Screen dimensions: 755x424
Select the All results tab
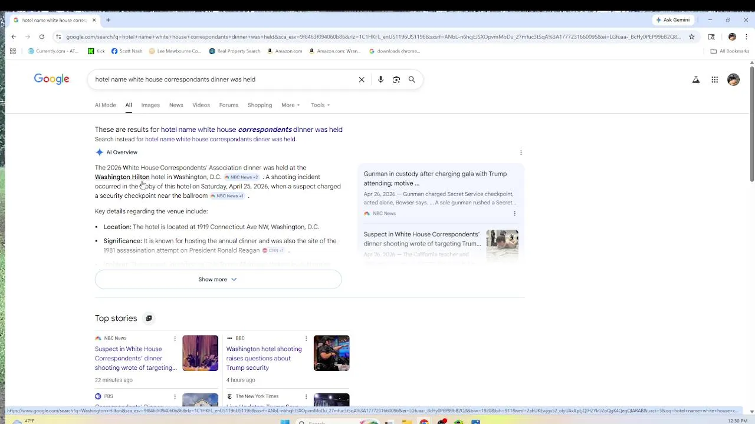[x=129, y=105]
